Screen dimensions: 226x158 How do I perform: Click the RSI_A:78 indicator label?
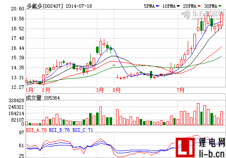click(x=37, y=130)
